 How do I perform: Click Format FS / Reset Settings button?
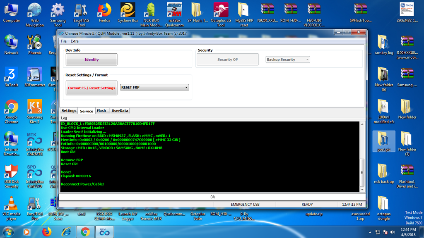(92, 88)
